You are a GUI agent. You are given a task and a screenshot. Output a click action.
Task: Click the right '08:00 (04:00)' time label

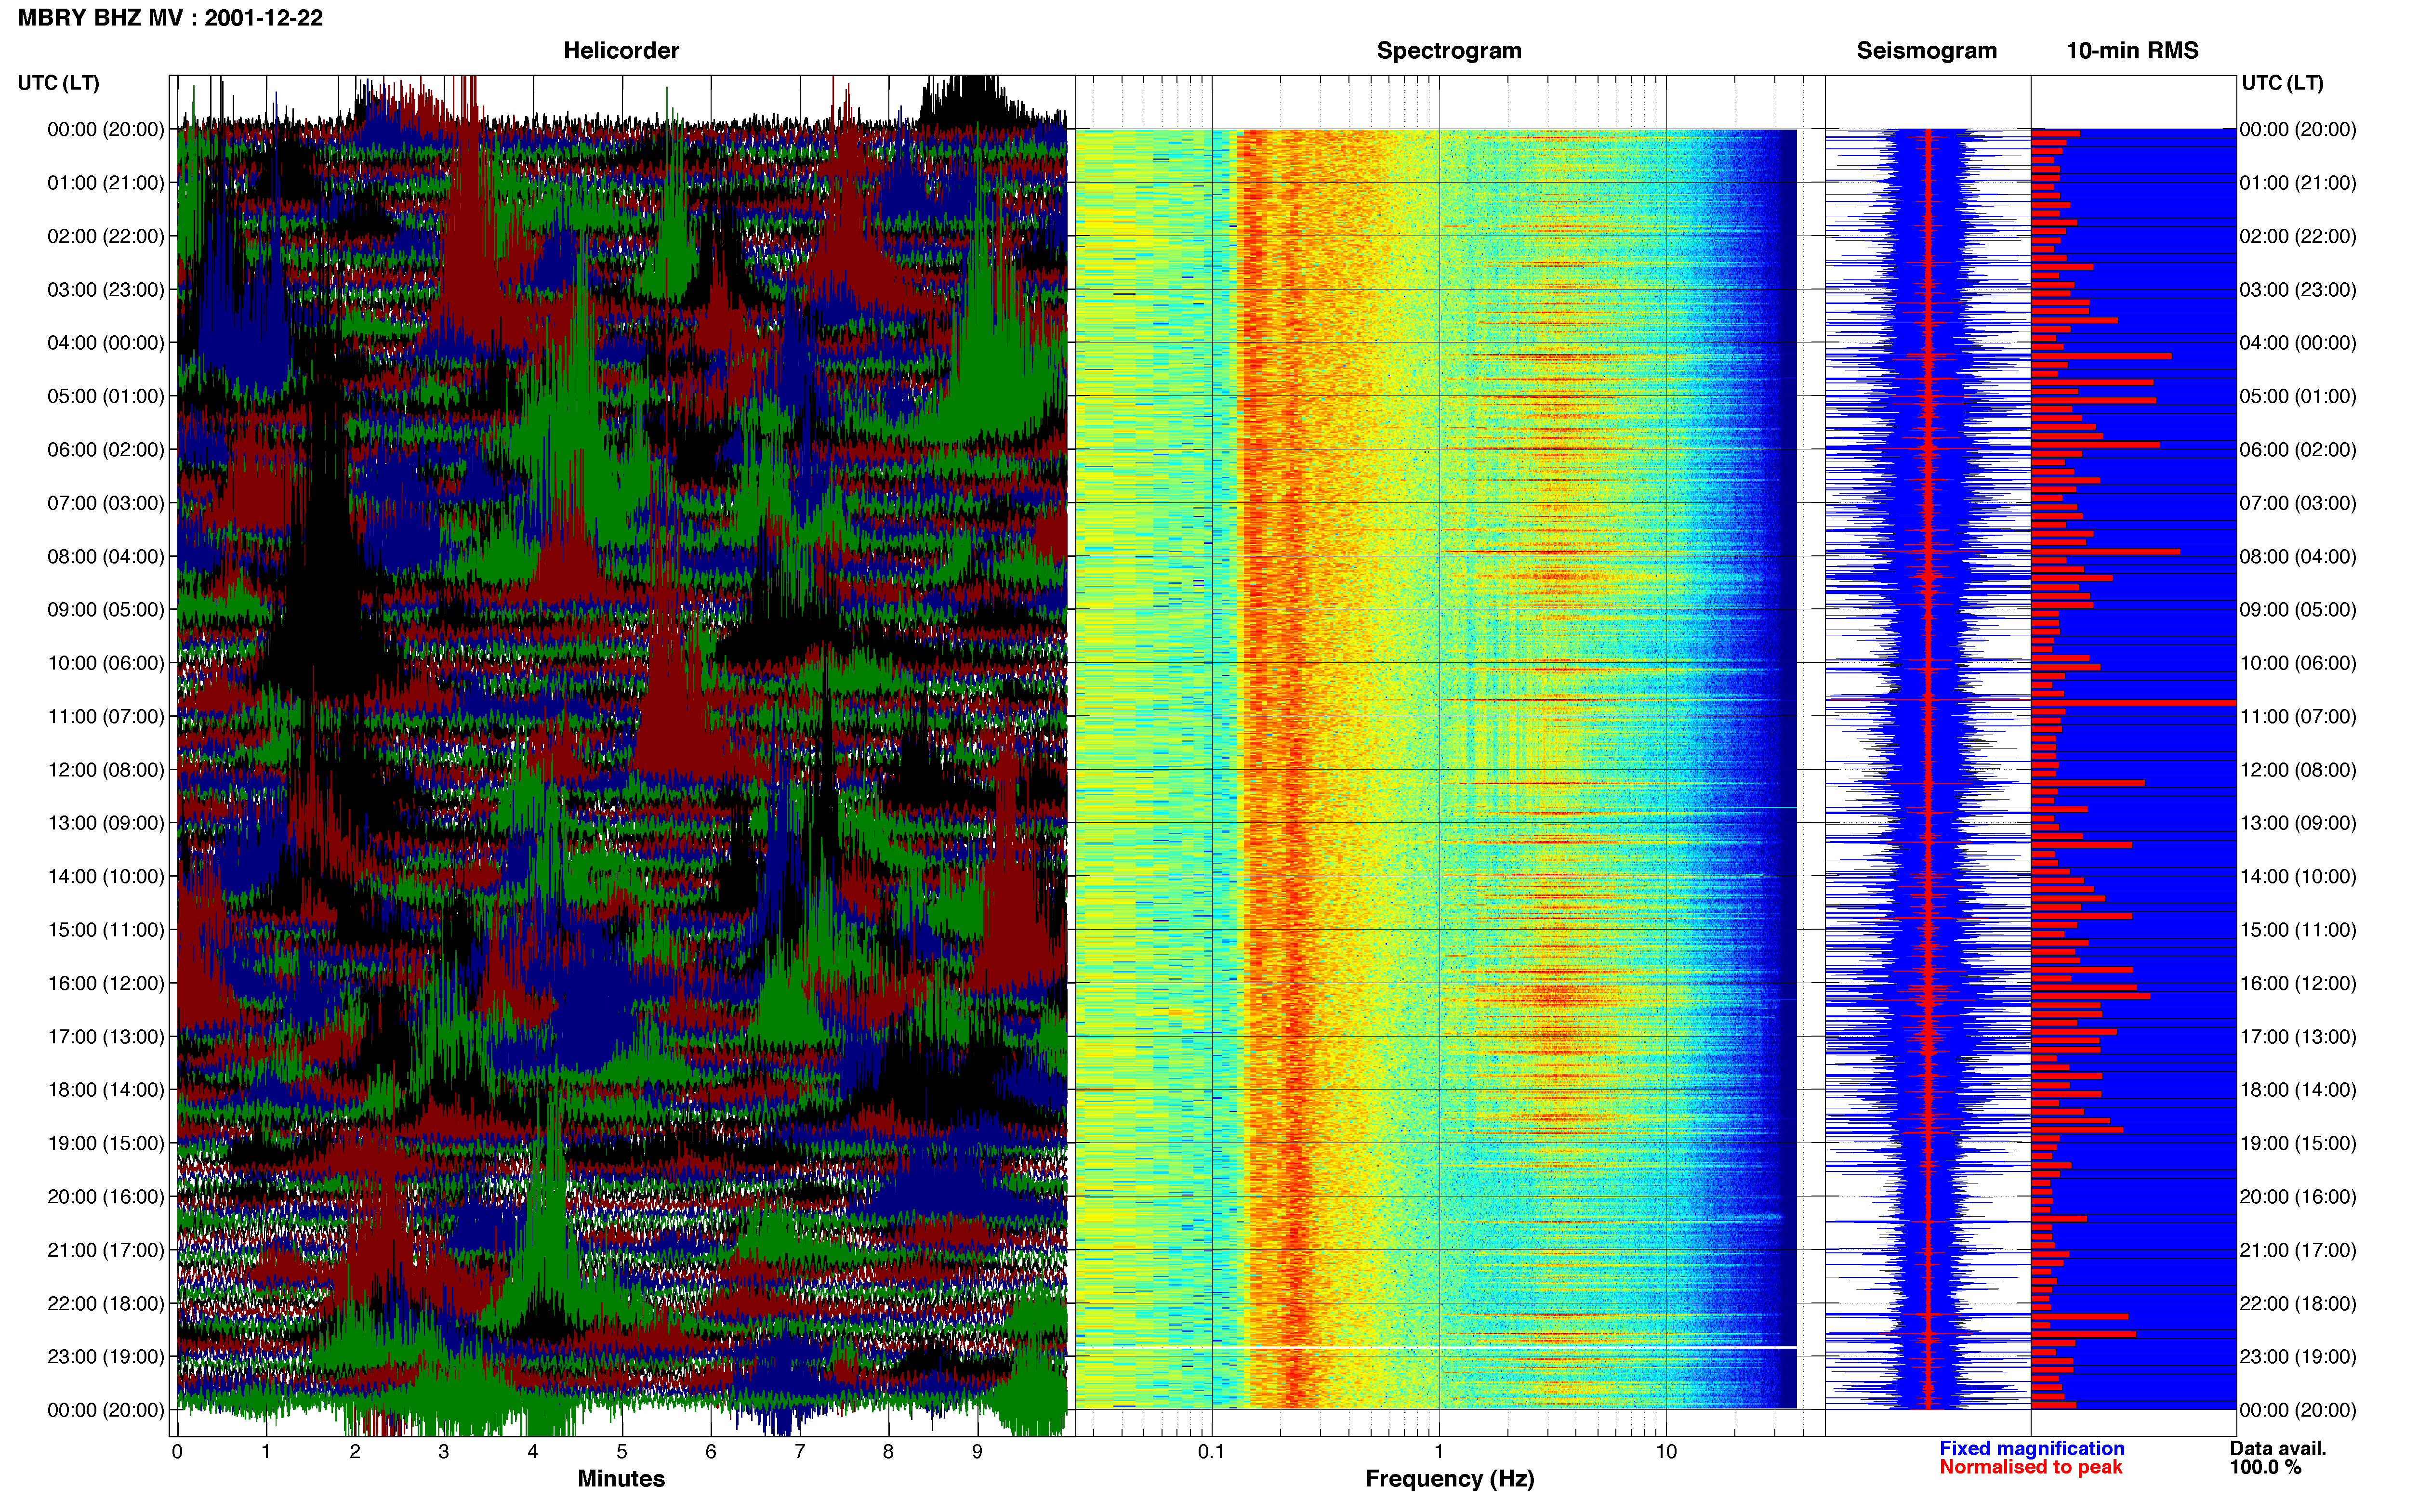(2298, 556)
